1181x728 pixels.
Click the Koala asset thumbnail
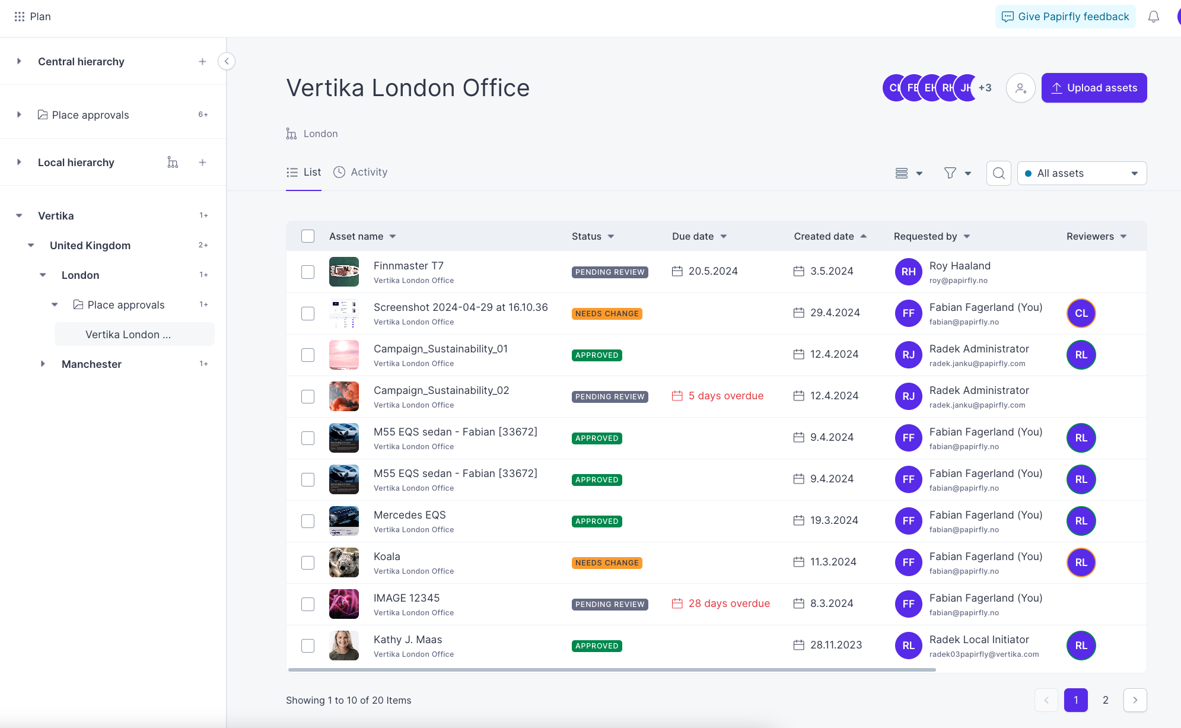(344, 562)
